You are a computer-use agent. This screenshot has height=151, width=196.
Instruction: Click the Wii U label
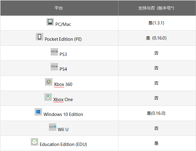coord(63,130)
